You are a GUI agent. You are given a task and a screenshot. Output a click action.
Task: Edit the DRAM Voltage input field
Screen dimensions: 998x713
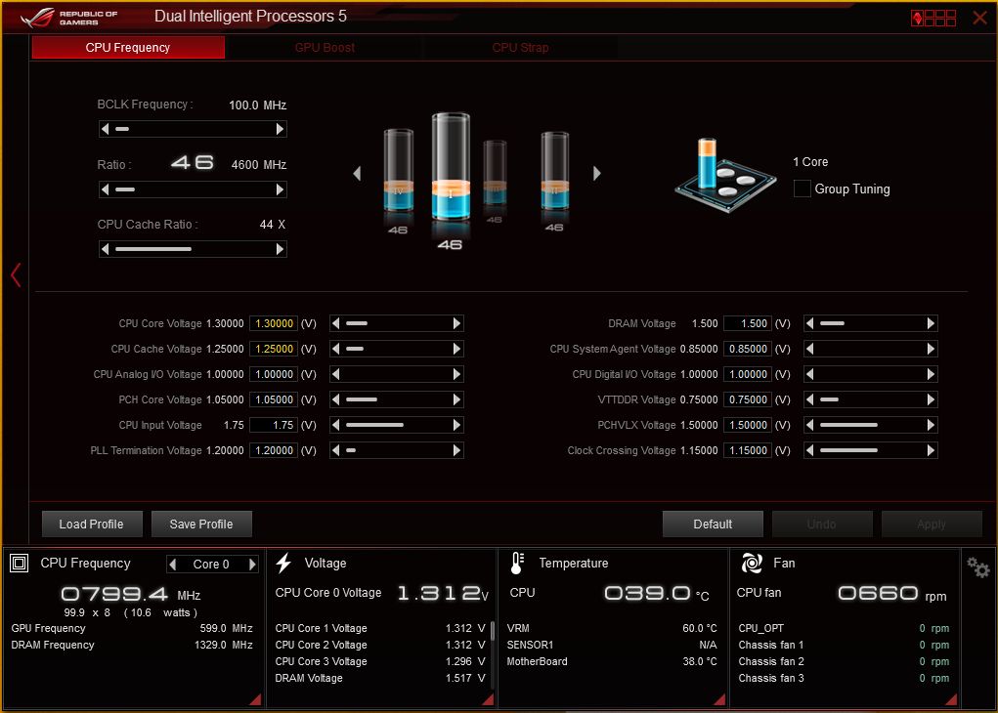coord(748,323)
